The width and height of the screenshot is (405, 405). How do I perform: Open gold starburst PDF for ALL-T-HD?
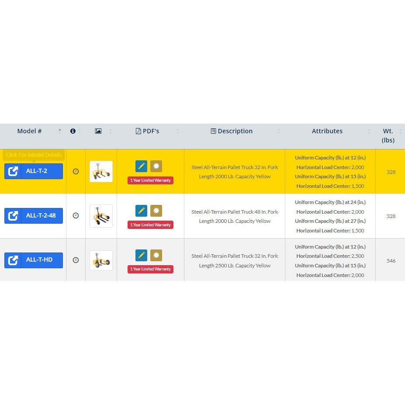tap(156, 255)
